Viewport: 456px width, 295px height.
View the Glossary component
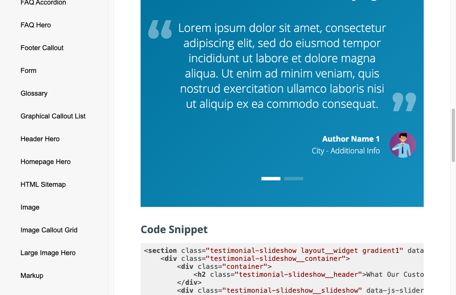point(34,93)
